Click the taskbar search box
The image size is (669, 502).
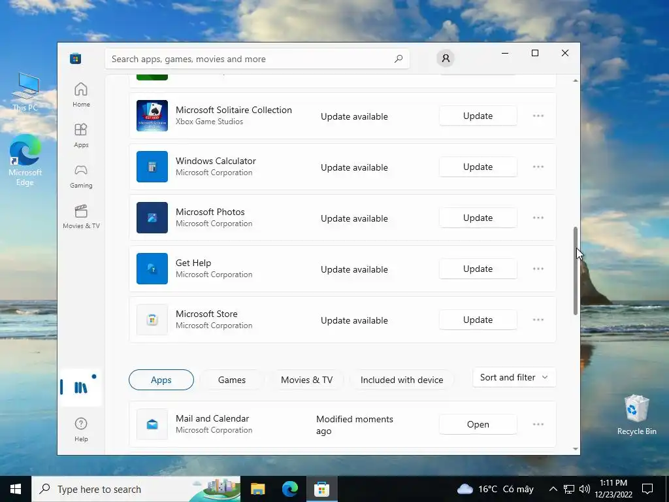(136, 489)
